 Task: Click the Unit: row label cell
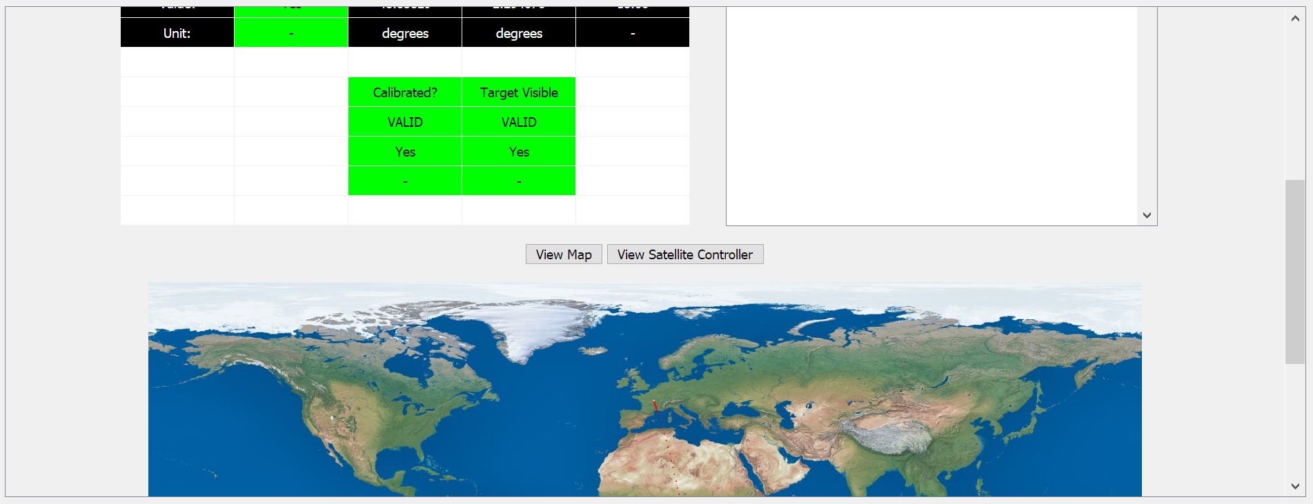pyautogui.click(x=177, y=33)
